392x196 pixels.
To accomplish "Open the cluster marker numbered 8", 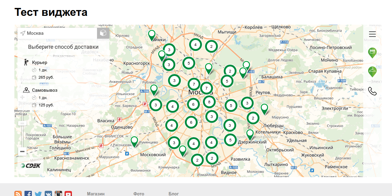I will coord(209,102).
